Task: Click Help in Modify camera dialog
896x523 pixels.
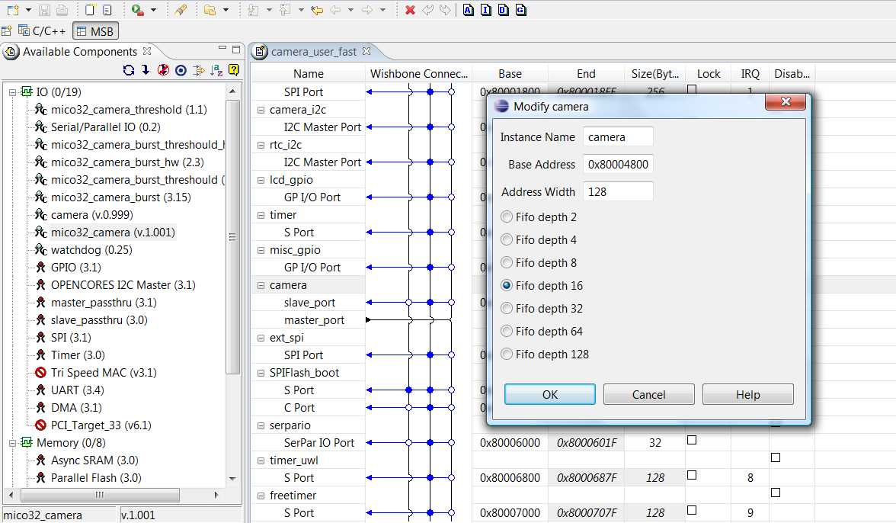Action: (x=747, y=394)
